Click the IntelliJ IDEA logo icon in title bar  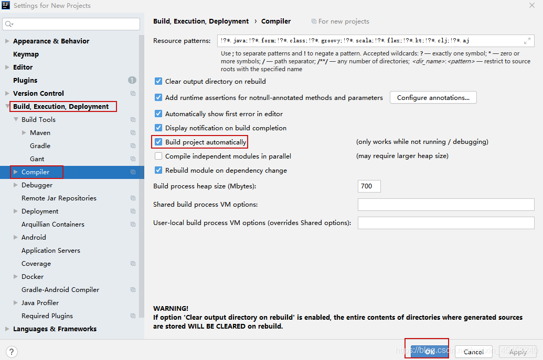click(6, 5)
